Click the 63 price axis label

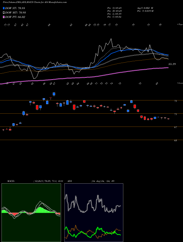tap(175, 140)
